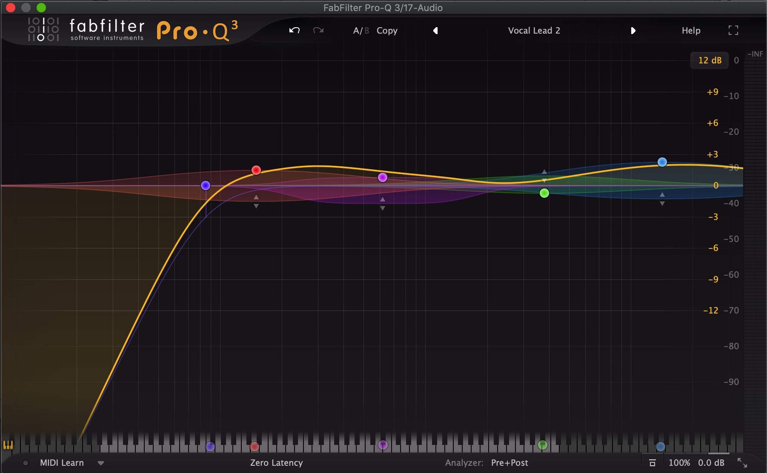Screen dimensions: 767x473
Task: Zoom the plugin window with green button
Action: 41,8
